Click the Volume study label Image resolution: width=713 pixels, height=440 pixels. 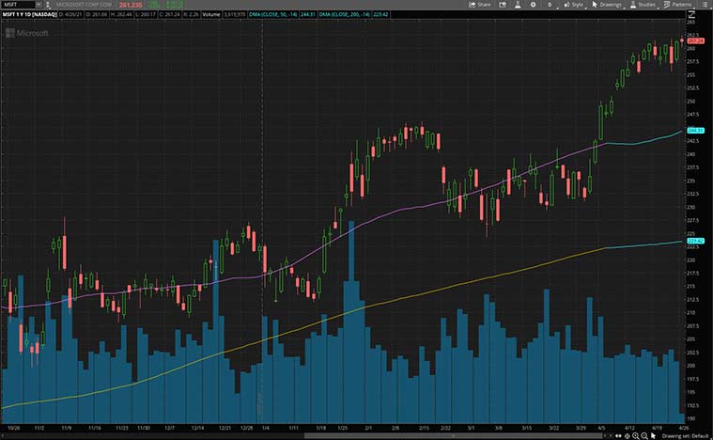click(x=211, y=14)
